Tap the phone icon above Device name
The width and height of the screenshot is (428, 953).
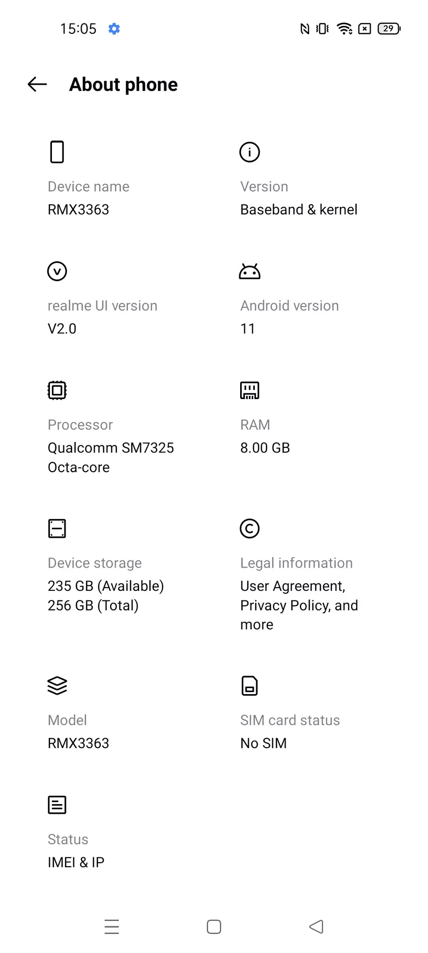[57, 152]
